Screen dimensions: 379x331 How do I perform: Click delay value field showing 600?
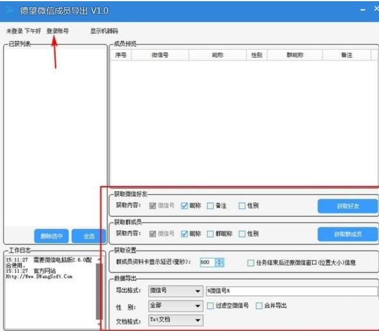click(x=207, y=262)
